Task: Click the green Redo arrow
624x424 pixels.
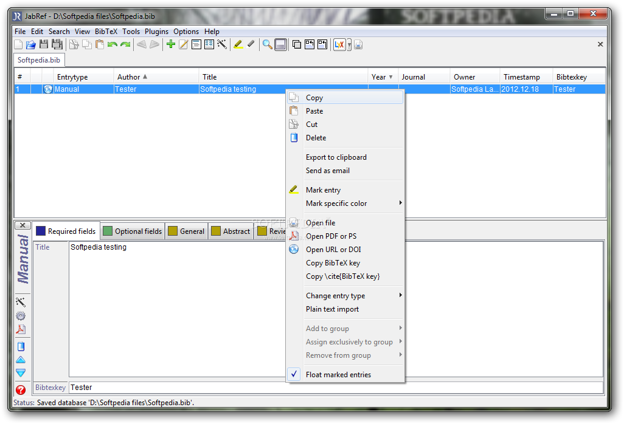Action: (125, 44)
